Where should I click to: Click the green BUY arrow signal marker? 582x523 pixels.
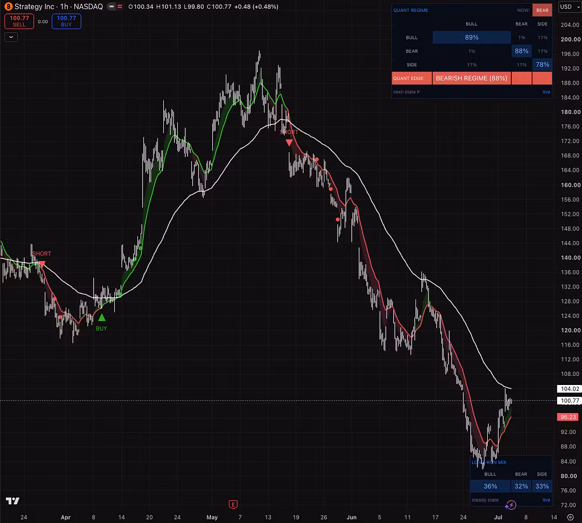pos(102,318)
